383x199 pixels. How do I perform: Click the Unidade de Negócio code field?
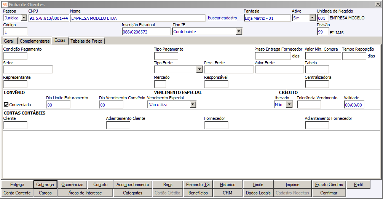(x=323, y=18)
